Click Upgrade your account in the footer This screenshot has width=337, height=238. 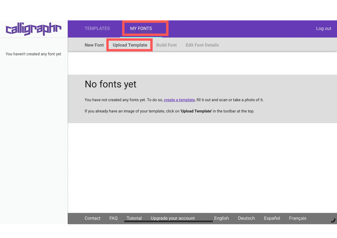pos(173,218)
